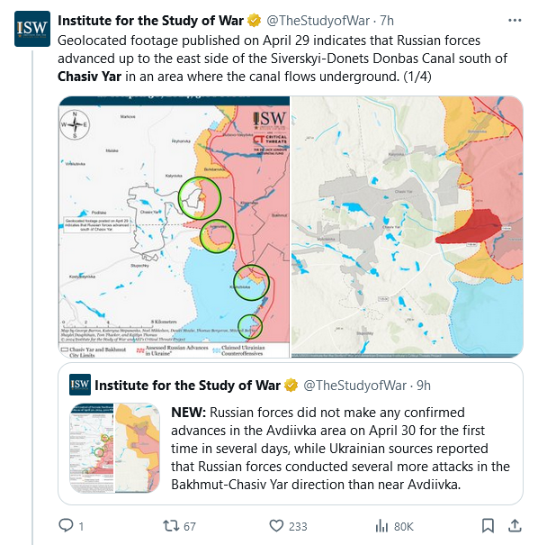Open the @TheStudyofWar handle link
The image size is (538, 545).
318,21
